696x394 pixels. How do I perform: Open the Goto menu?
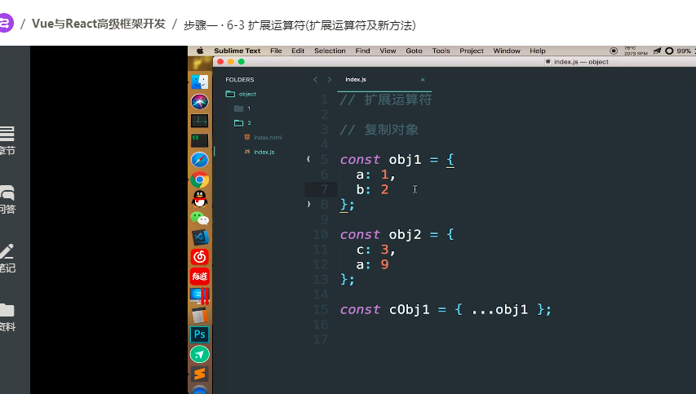[x=414, y=51]
